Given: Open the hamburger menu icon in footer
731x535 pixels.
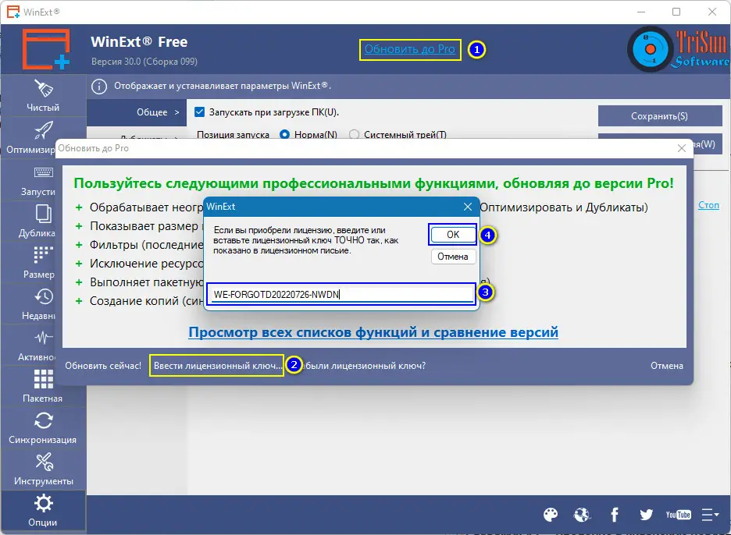Looking at the screenshot, I should coord(710,515).
